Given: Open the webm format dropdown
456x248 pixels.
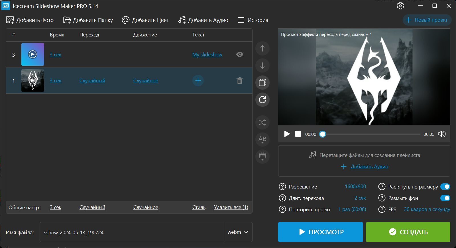Looking at the screenshot, I should pyautogui.click(x=238, y=232).
